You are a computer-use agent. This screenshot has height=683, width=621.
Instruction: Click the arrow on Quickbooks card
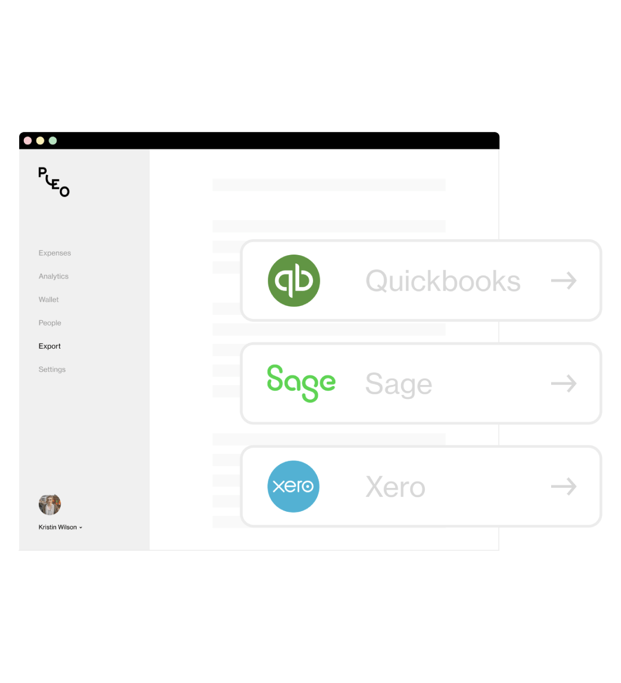point(564,281)
